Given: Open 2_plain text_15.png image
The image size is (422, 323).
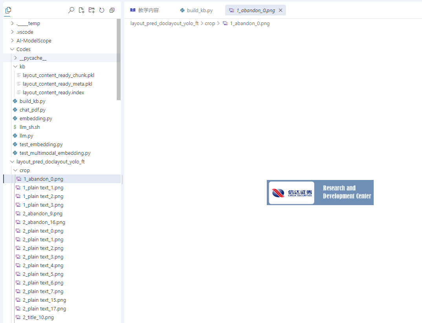Looking at the screenshot, I should tap(62, 300).
